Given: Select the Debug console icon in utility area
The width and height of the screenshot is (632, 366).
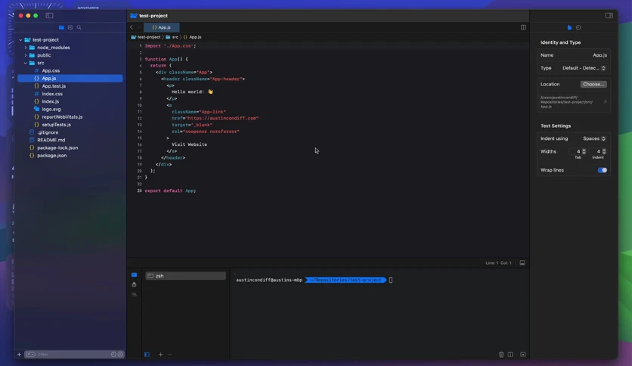Looking at the screenshot, I should tap(135, 284).
